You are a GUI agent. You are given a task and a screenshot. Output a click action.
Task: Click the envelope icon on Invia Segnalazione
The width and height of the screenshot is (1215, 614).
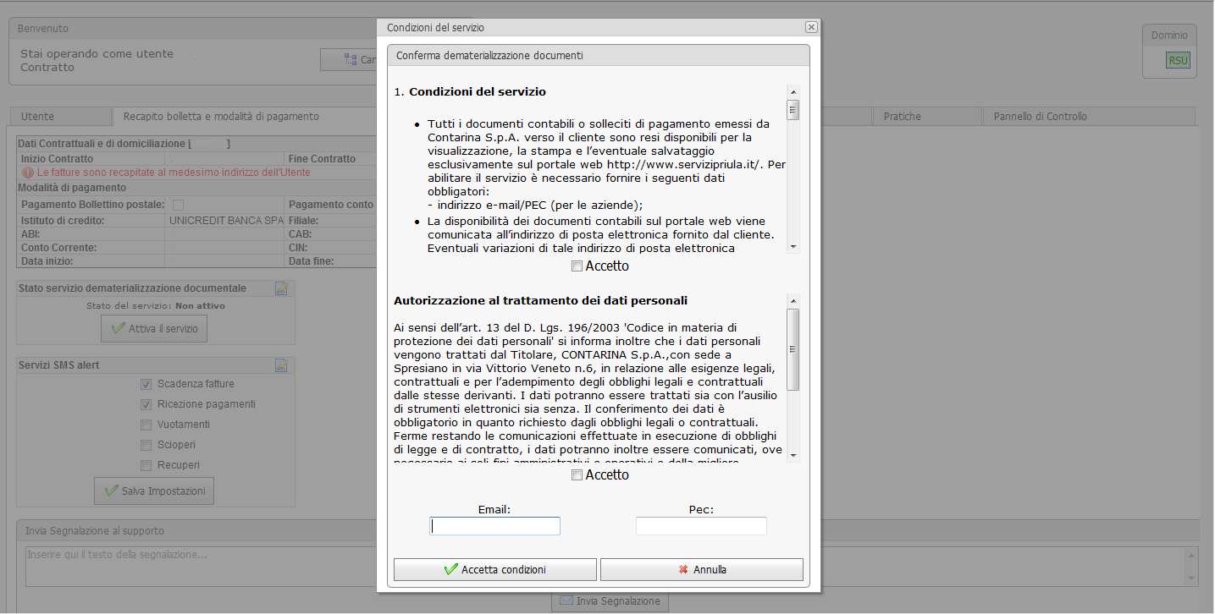pyautogui.click(x=566, y=601)
